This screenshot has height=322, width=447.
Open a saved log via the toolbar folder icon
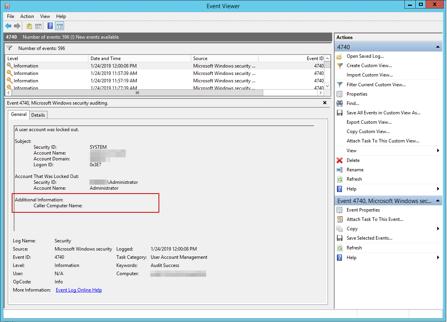point(28,26)
